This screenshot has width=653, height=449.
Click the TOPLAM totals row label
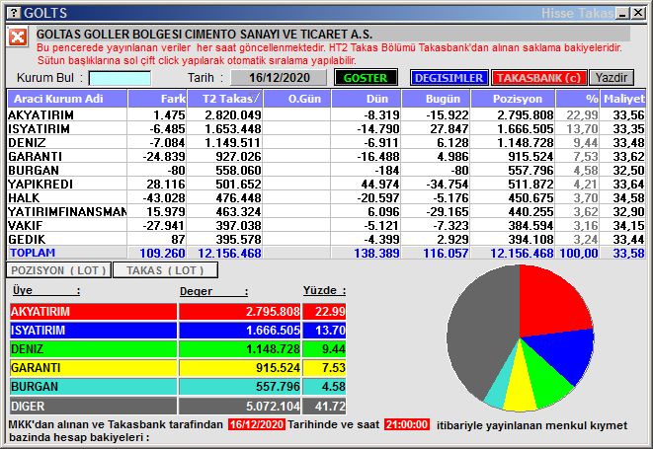coord(33,253)
